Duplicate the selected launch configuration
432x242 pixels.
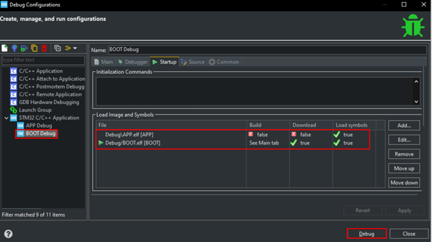pyautogui.click(x=34, y=48)
